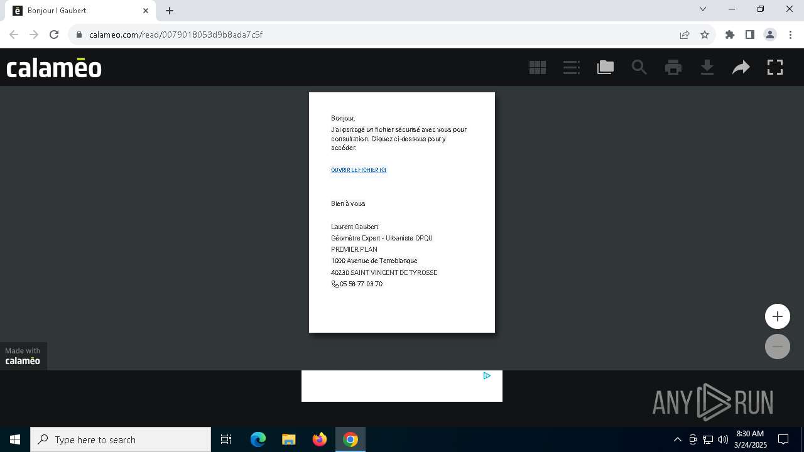
Task: Open the Windows Start menu
Action: (x=15, y=439)
